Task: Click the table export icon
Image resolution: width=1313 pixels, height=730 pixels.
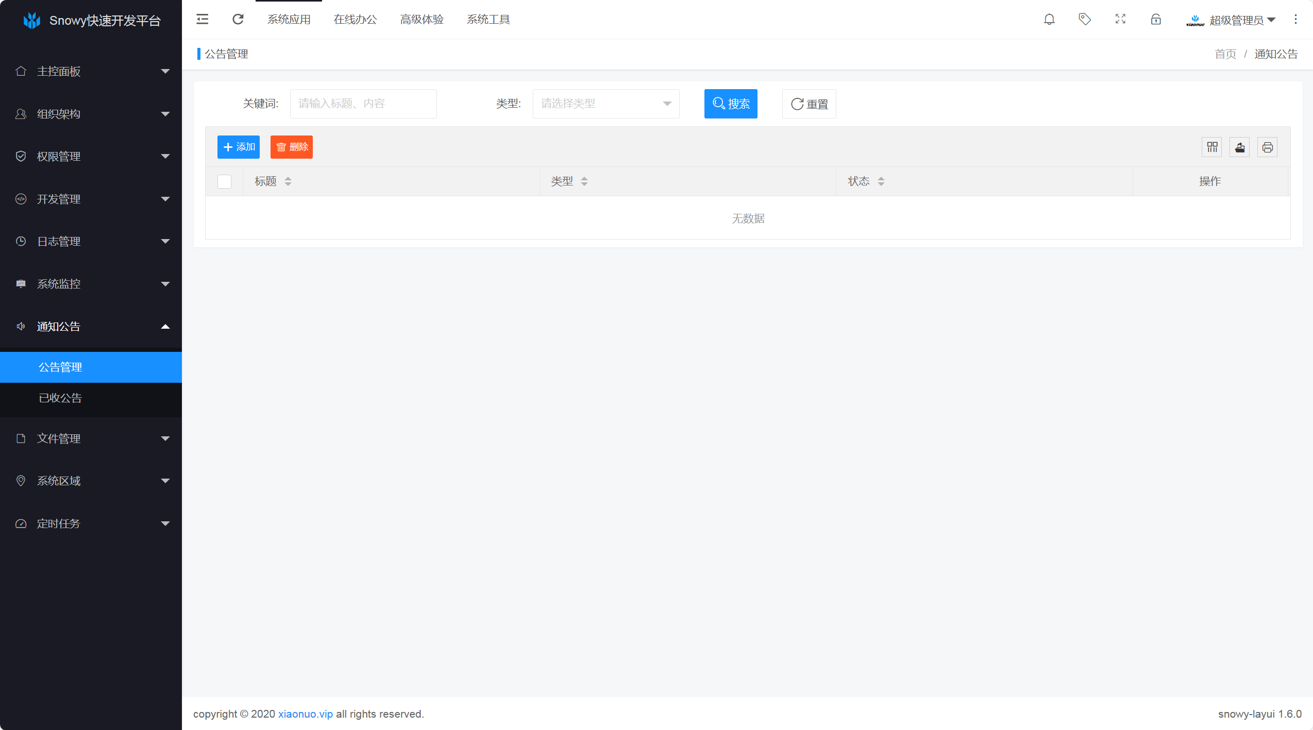Action: (1240, 147)
